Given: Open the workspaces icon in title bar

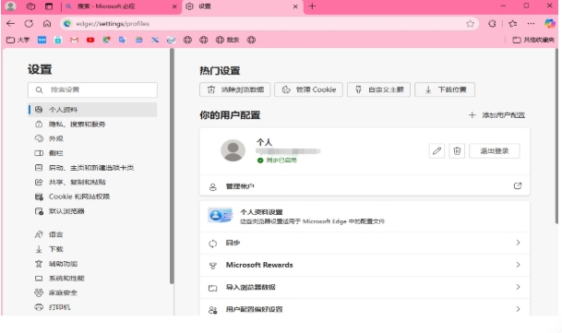Looking at the screenshot, I should (30, 6).
